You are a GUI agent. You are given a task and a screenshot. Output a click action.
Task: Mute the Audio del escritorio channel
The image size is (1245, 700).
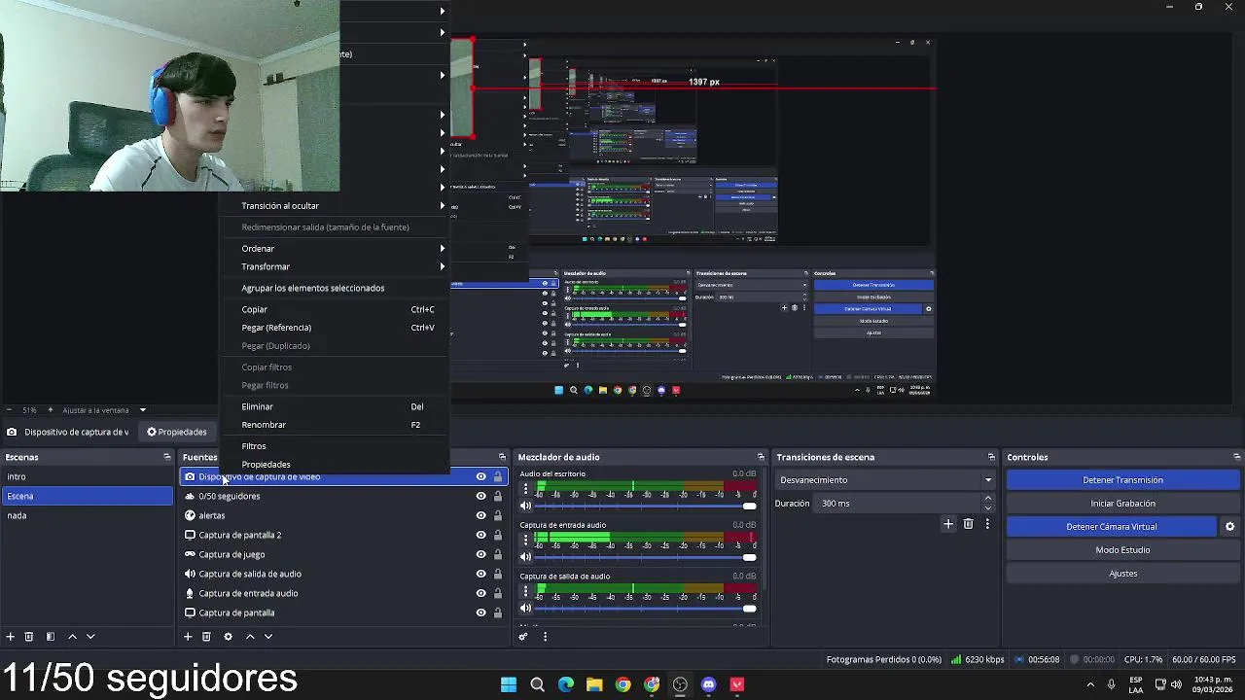526,506
